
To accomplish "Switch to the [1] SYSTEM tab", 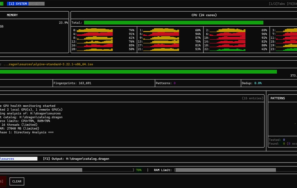I will tap(17, 3).
